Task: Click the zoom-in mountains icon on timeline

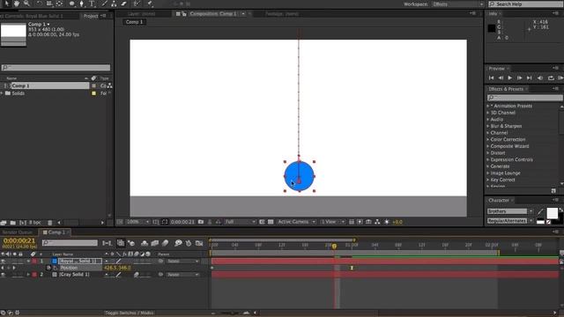Action: point(247,313)
